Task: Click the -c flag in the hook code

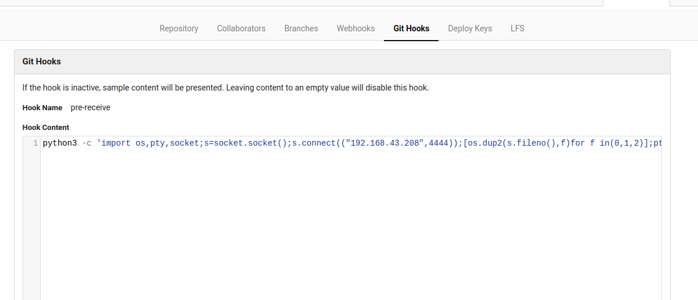Action: [x=86, y=143]
